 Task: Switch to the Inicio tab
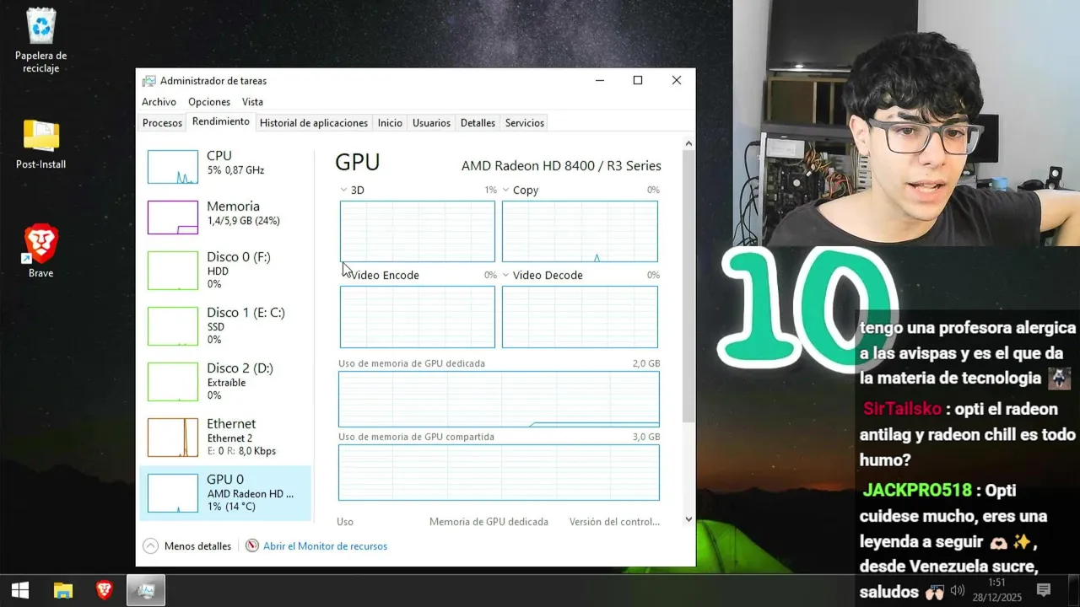click(390, 123)
